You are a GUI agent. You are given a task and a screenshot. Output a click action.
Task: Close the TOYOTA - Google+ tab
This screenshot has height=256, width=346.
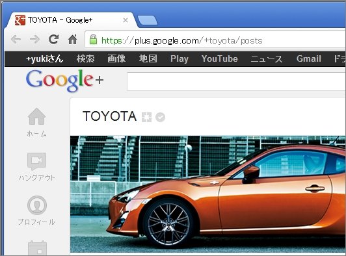126,20
